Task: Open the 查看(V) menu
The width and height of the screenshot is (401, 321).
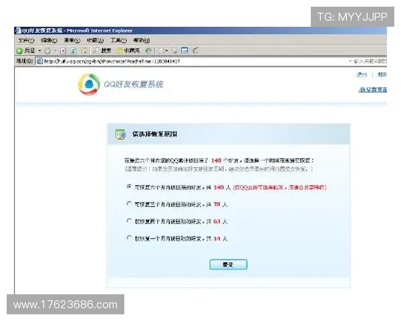Action: pyautogui.click(x=72, y=40)
